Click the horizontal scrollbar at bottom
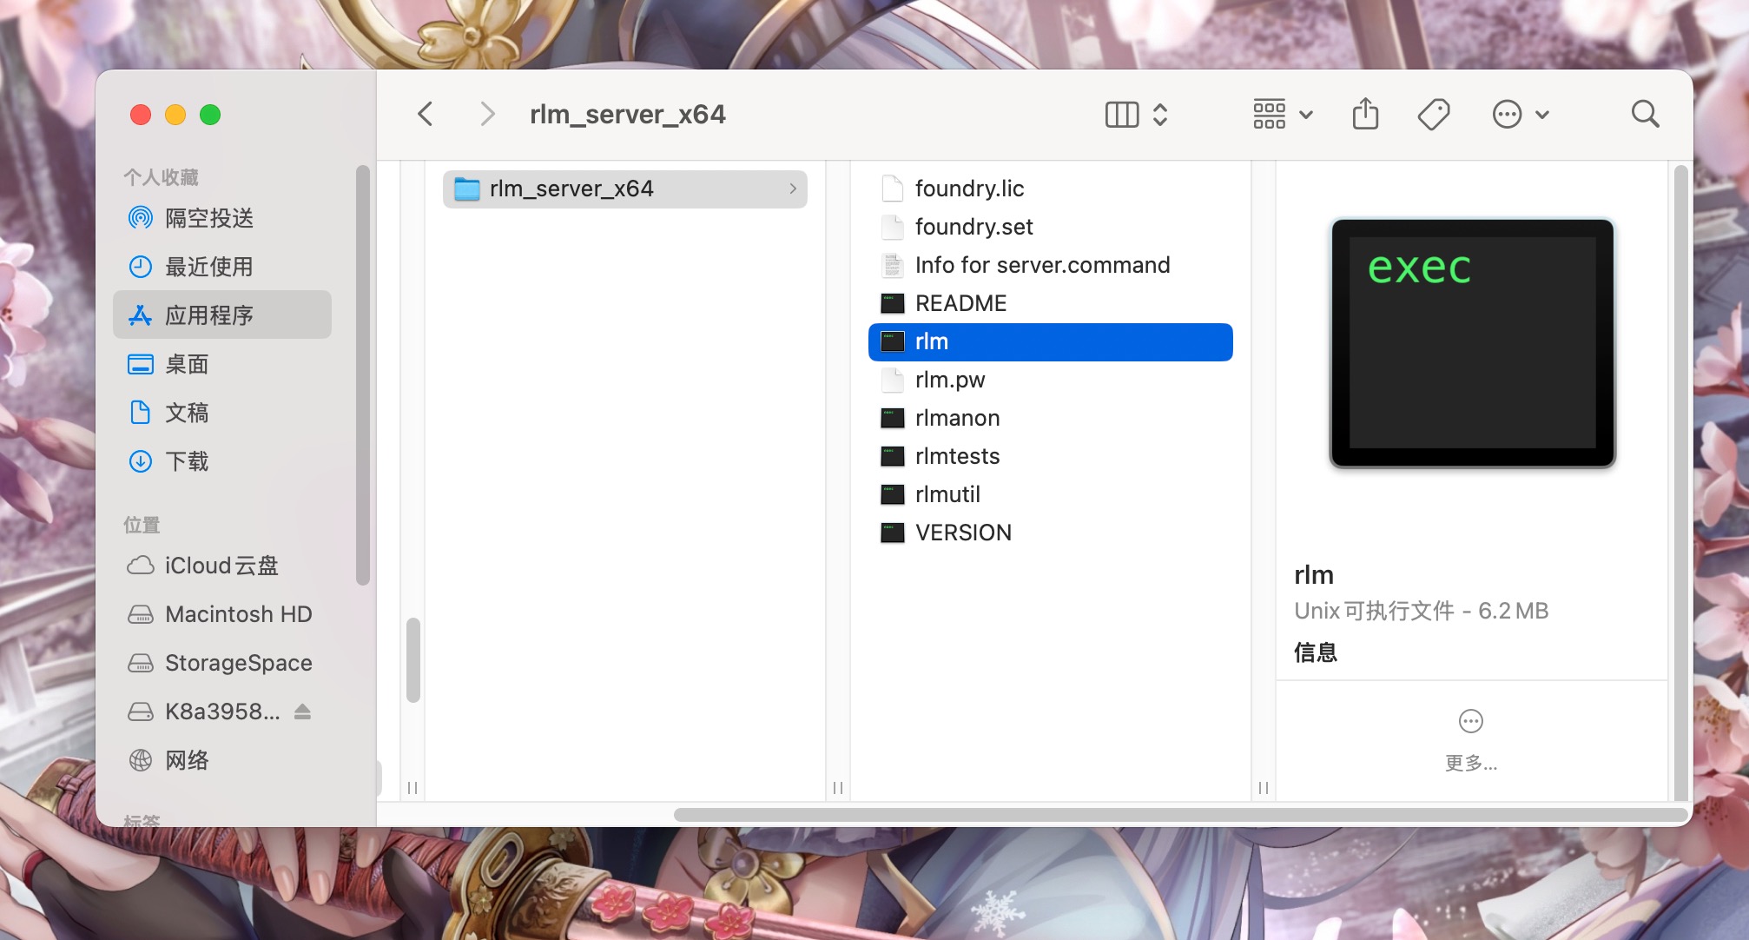The image size is (1749, 940). click(1179, 815)
